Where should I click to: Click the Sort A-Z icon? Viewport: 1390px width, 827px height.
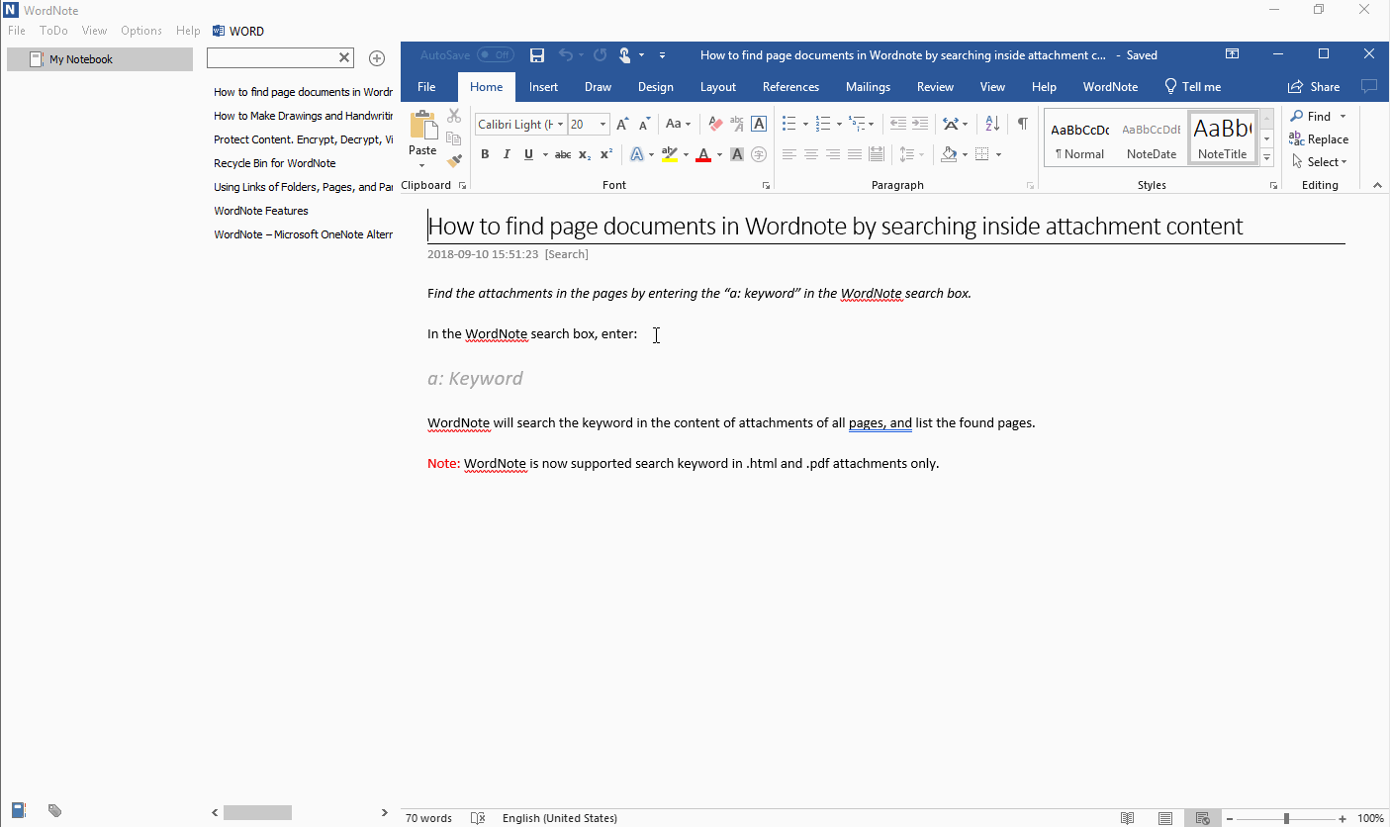click(992, 124)
